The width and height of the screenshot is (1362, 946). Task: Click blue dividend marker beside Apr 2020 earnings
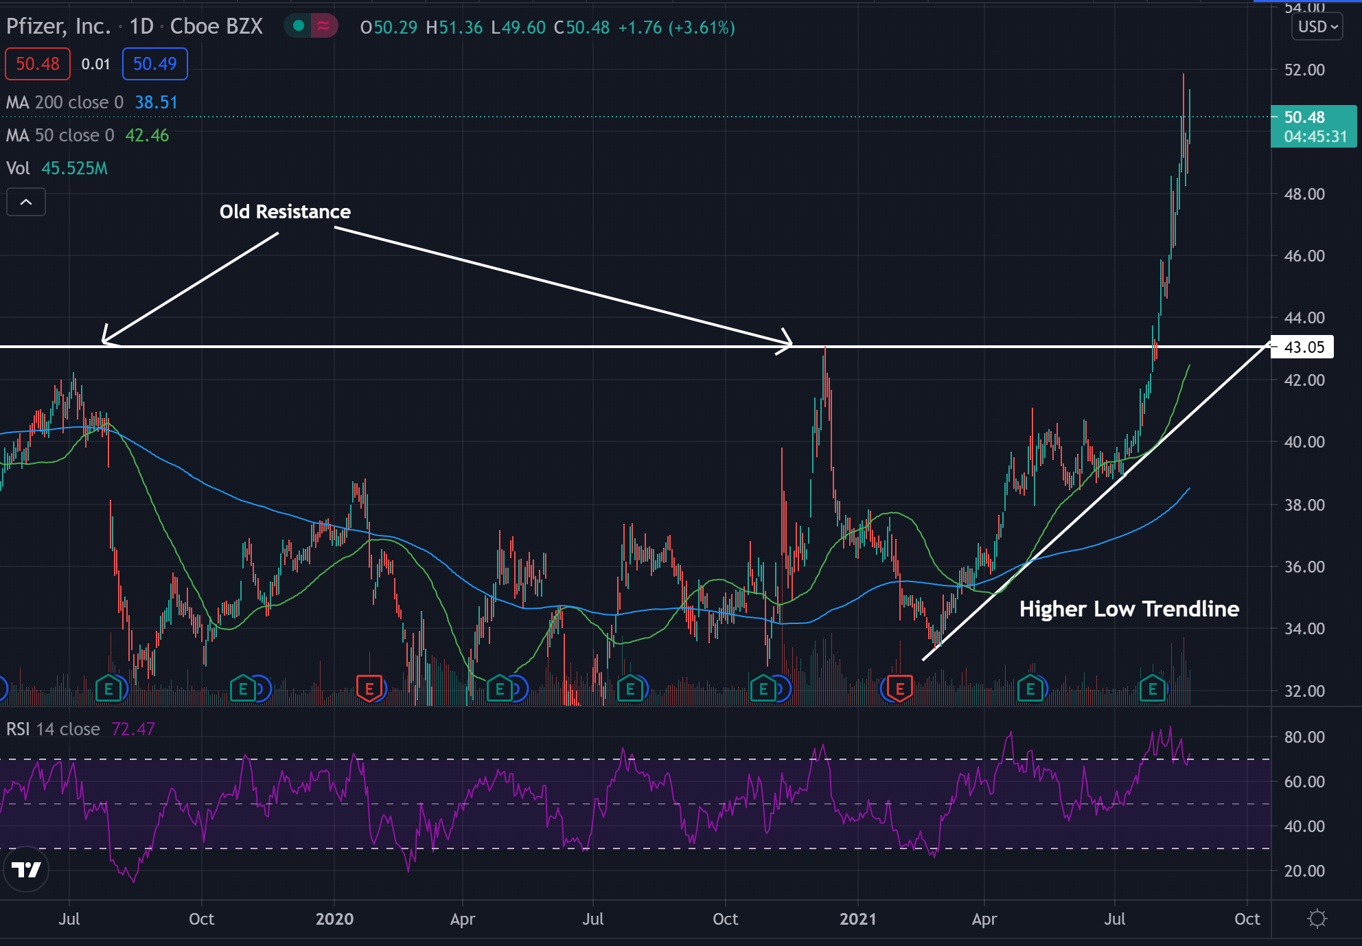tap(520, 689)
